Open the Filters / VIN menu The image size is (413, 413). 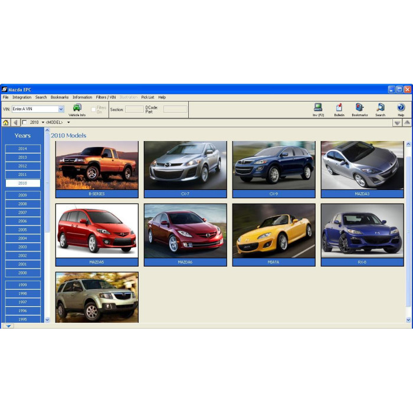(106, 97)
